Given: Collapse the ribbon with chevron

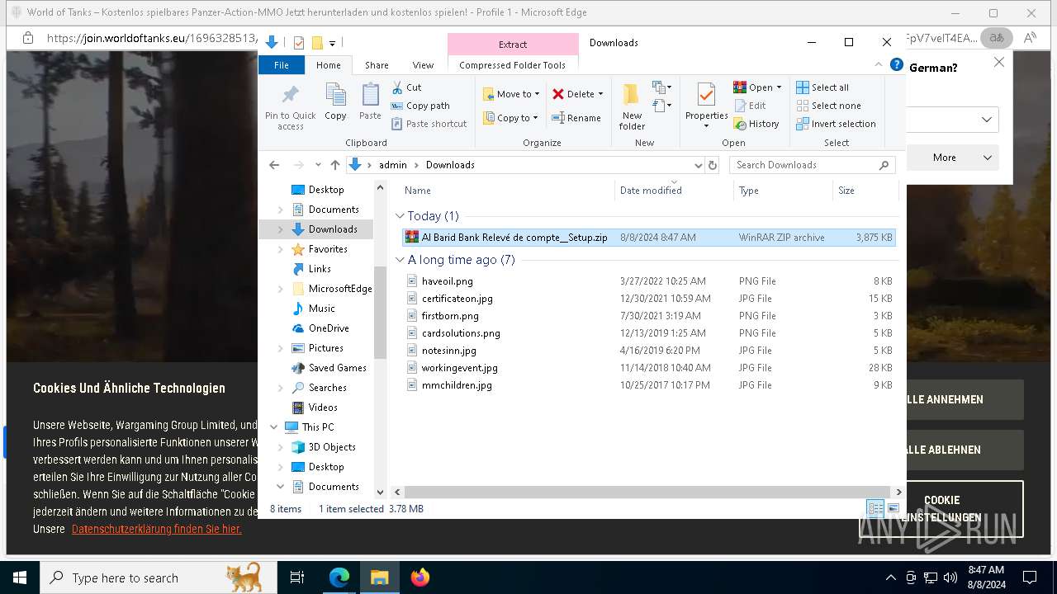Looking at the screenshot, I should pos(879,65).
